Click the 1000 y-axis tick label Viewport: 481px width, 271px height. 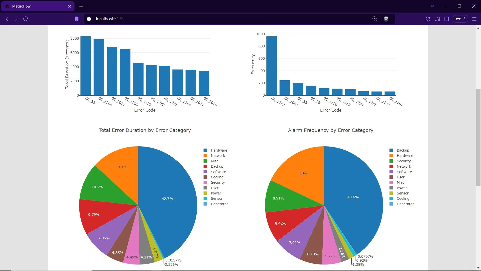(x=261, y=34)
